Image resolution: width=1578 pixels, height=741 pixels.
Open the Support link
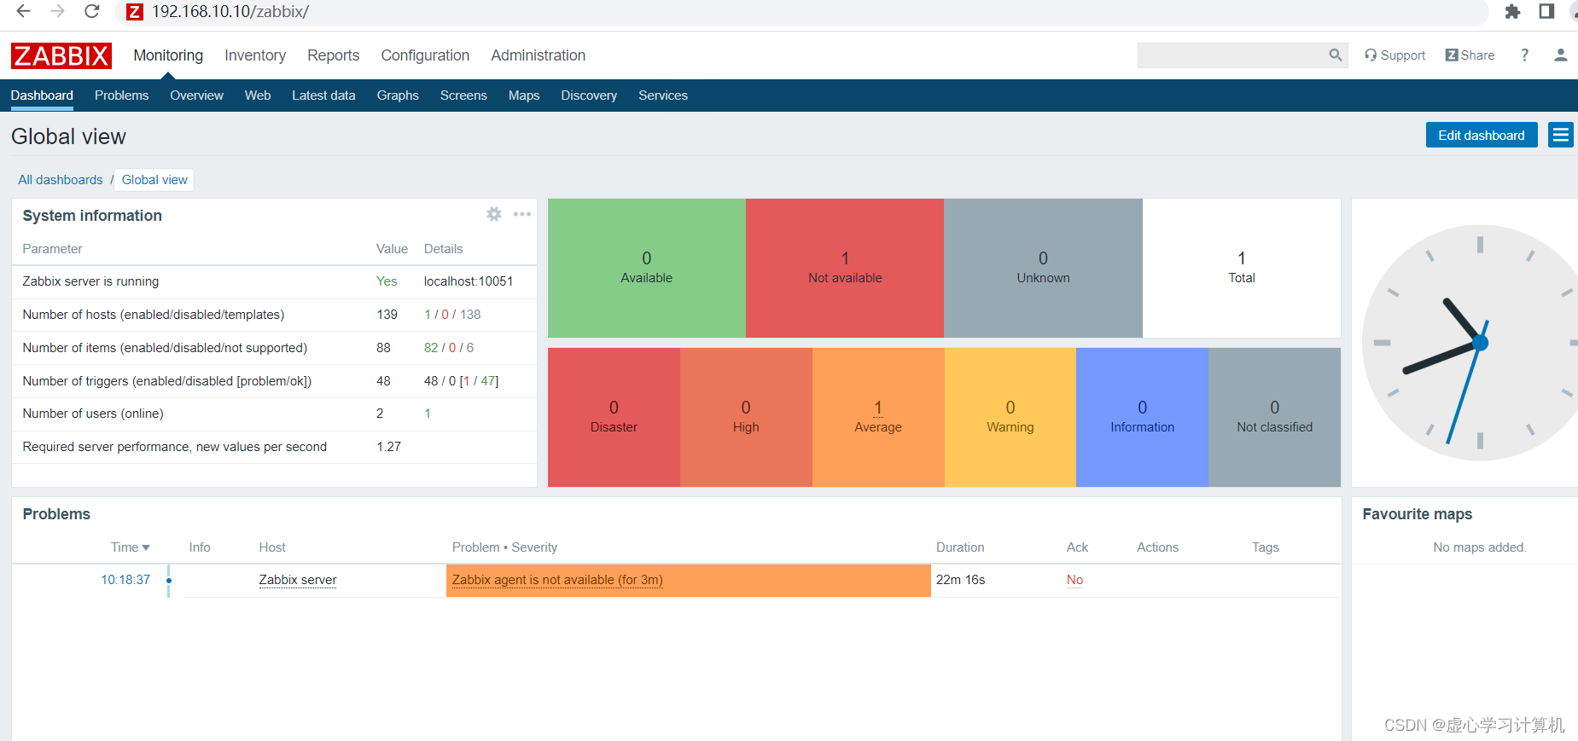(1395, 55)
